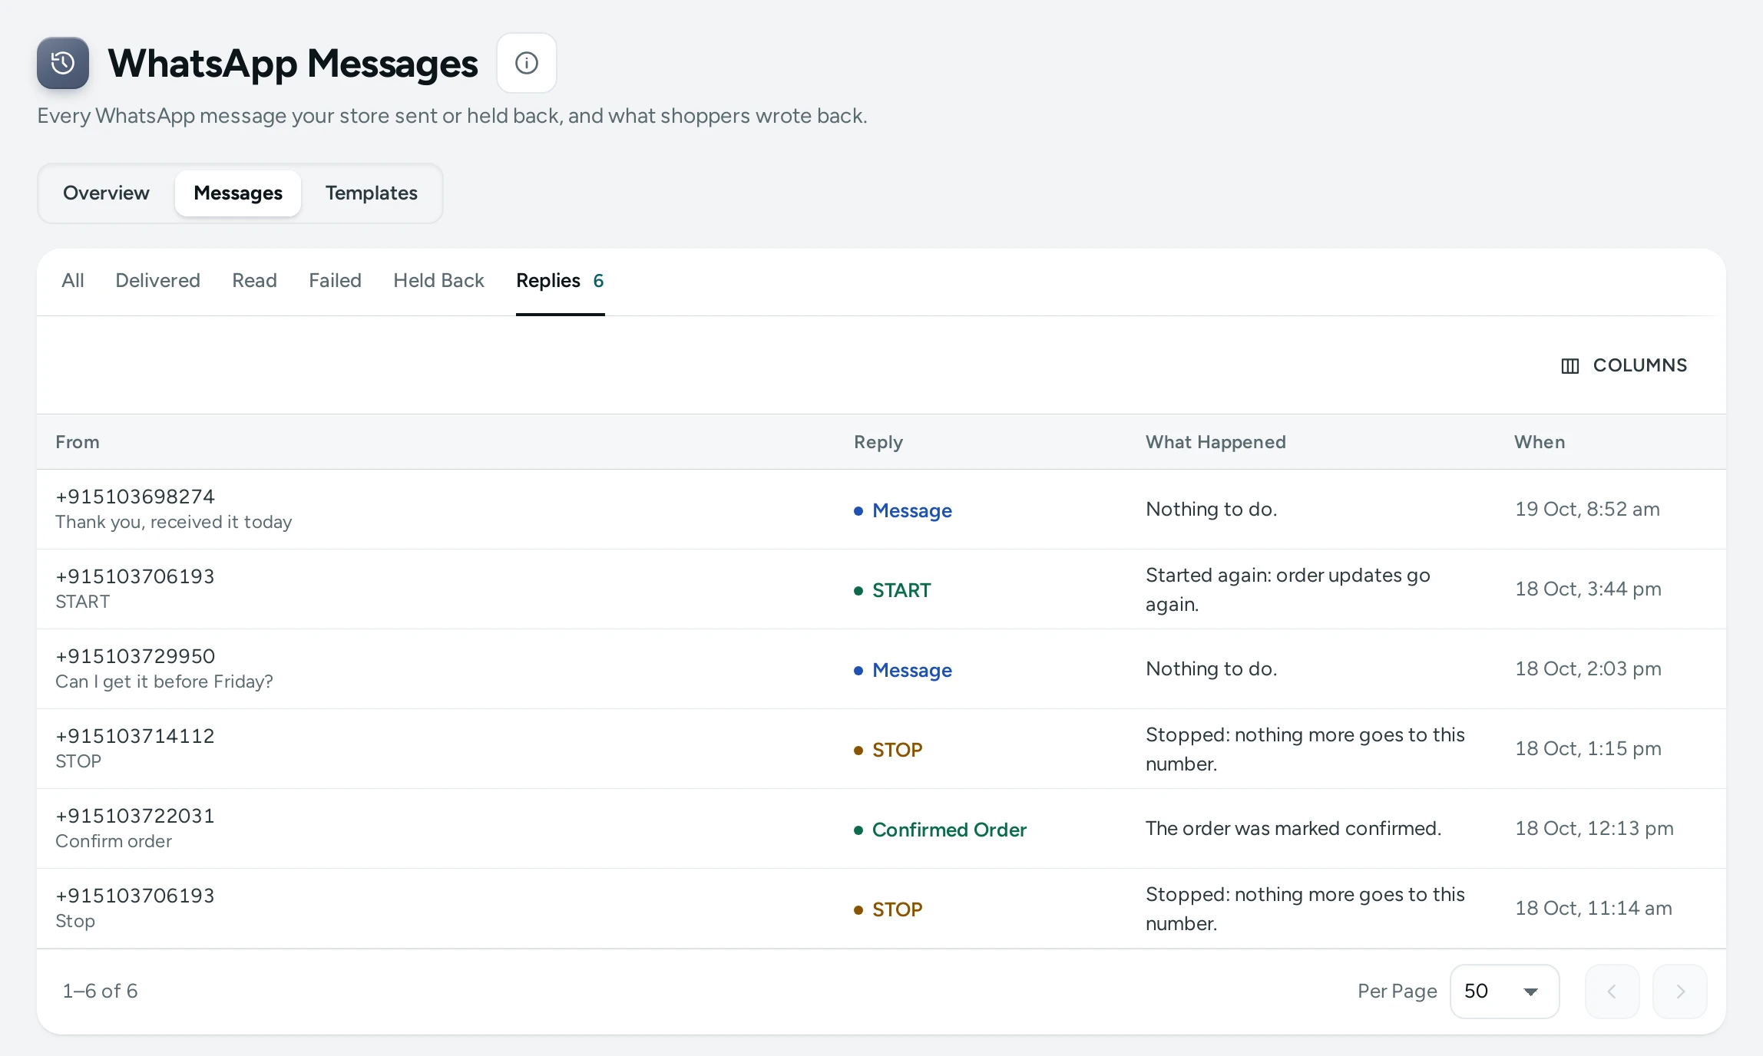Click the history clock icon beside WhatsApp Messages
This screenshot has height=1056, width=1763.
click(x=63, y=63)
